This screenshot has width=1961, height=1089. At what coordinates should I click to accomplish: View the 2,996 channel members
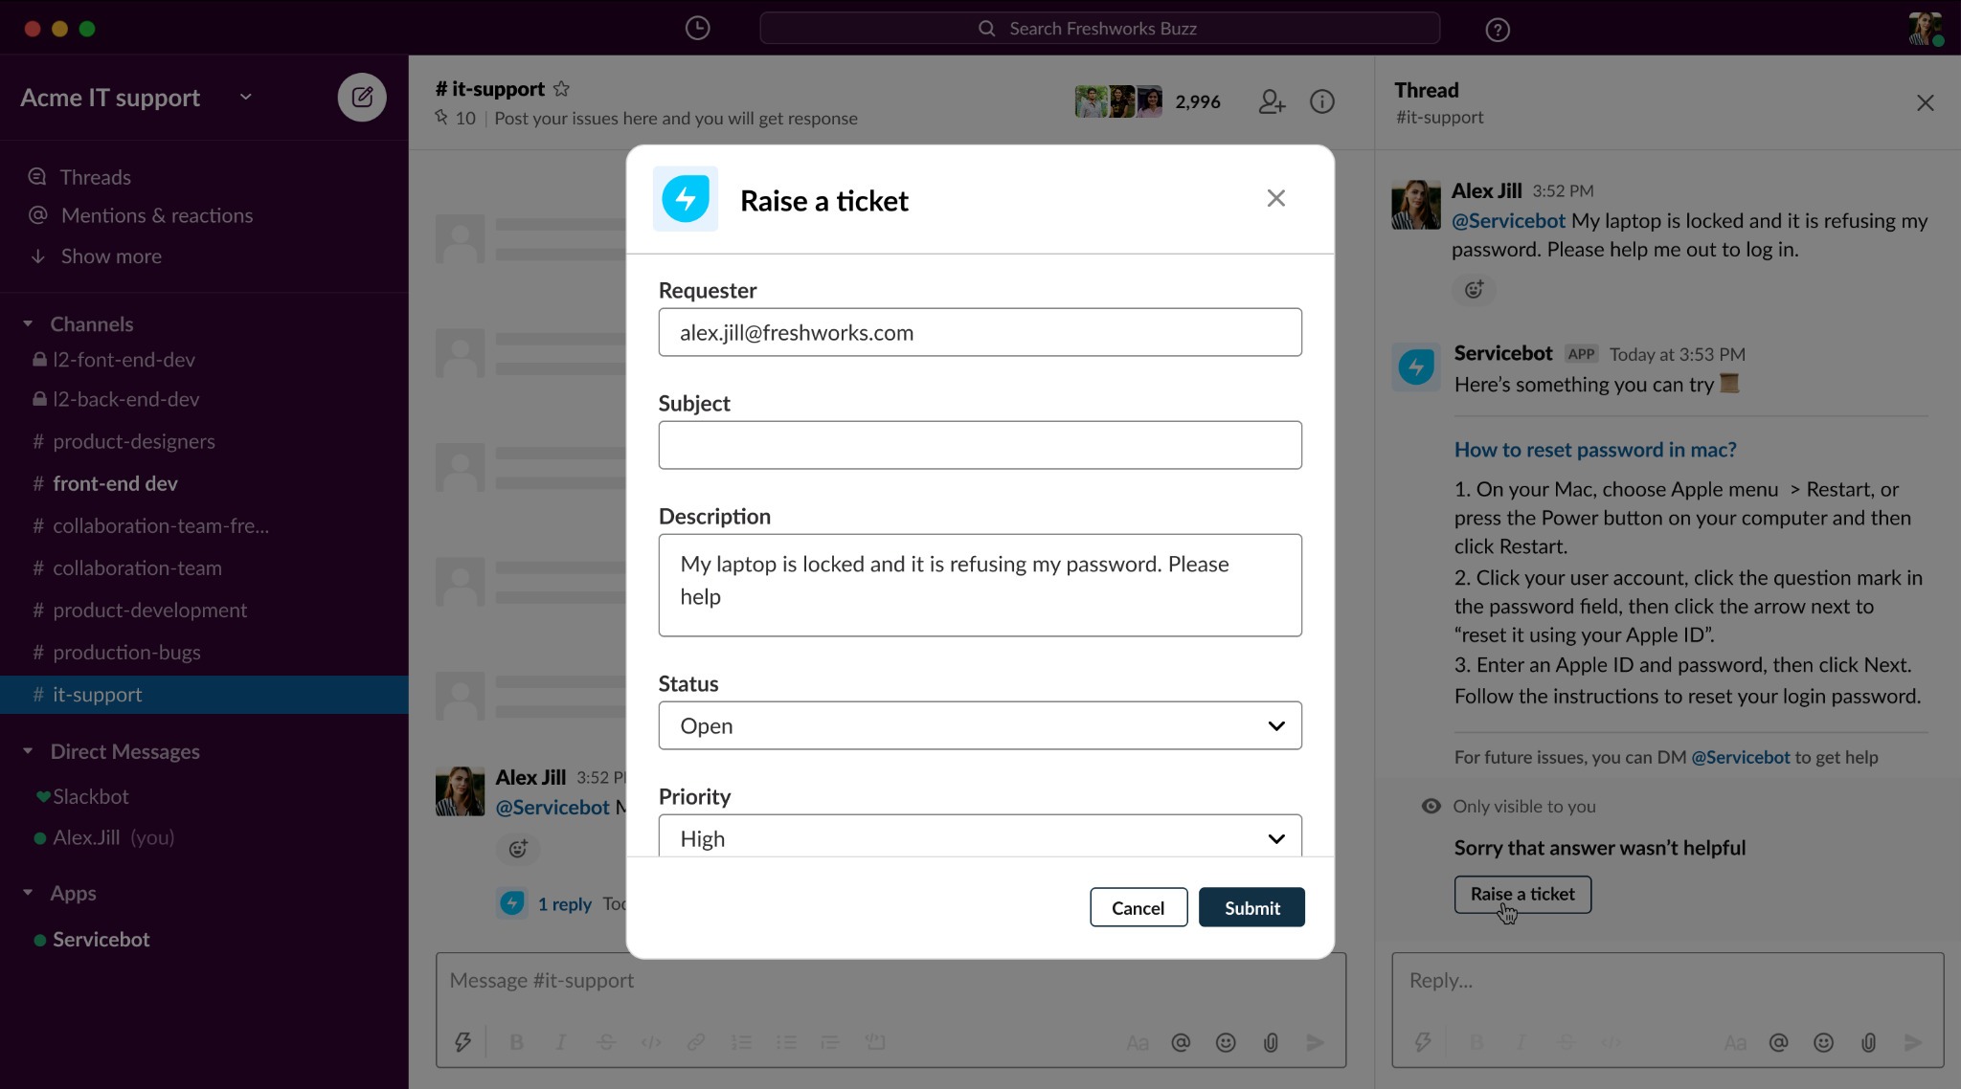click(1148, 101)
